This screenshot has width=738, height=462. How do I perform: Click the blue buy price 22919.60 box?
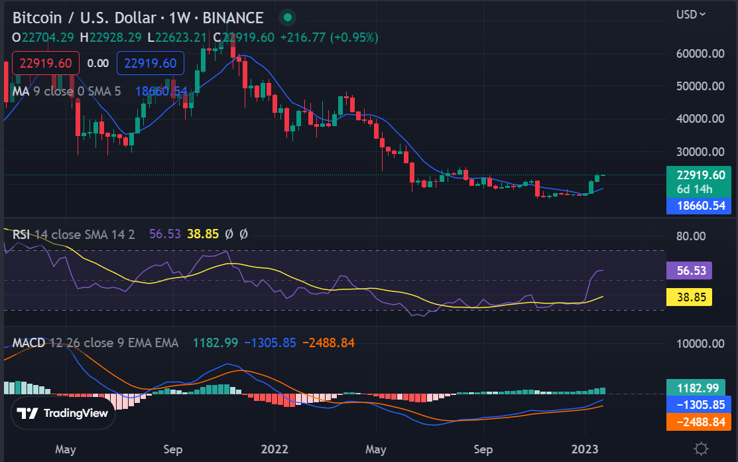pos(150,63)
